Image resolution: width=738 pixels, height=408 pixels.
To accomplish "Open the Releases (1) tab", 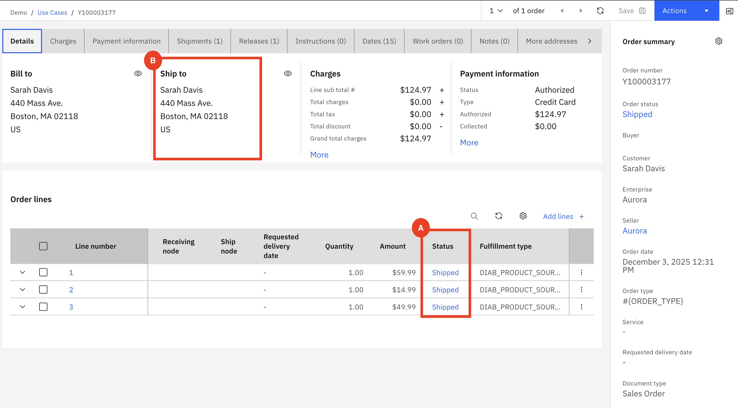I will tap(259, 41).
